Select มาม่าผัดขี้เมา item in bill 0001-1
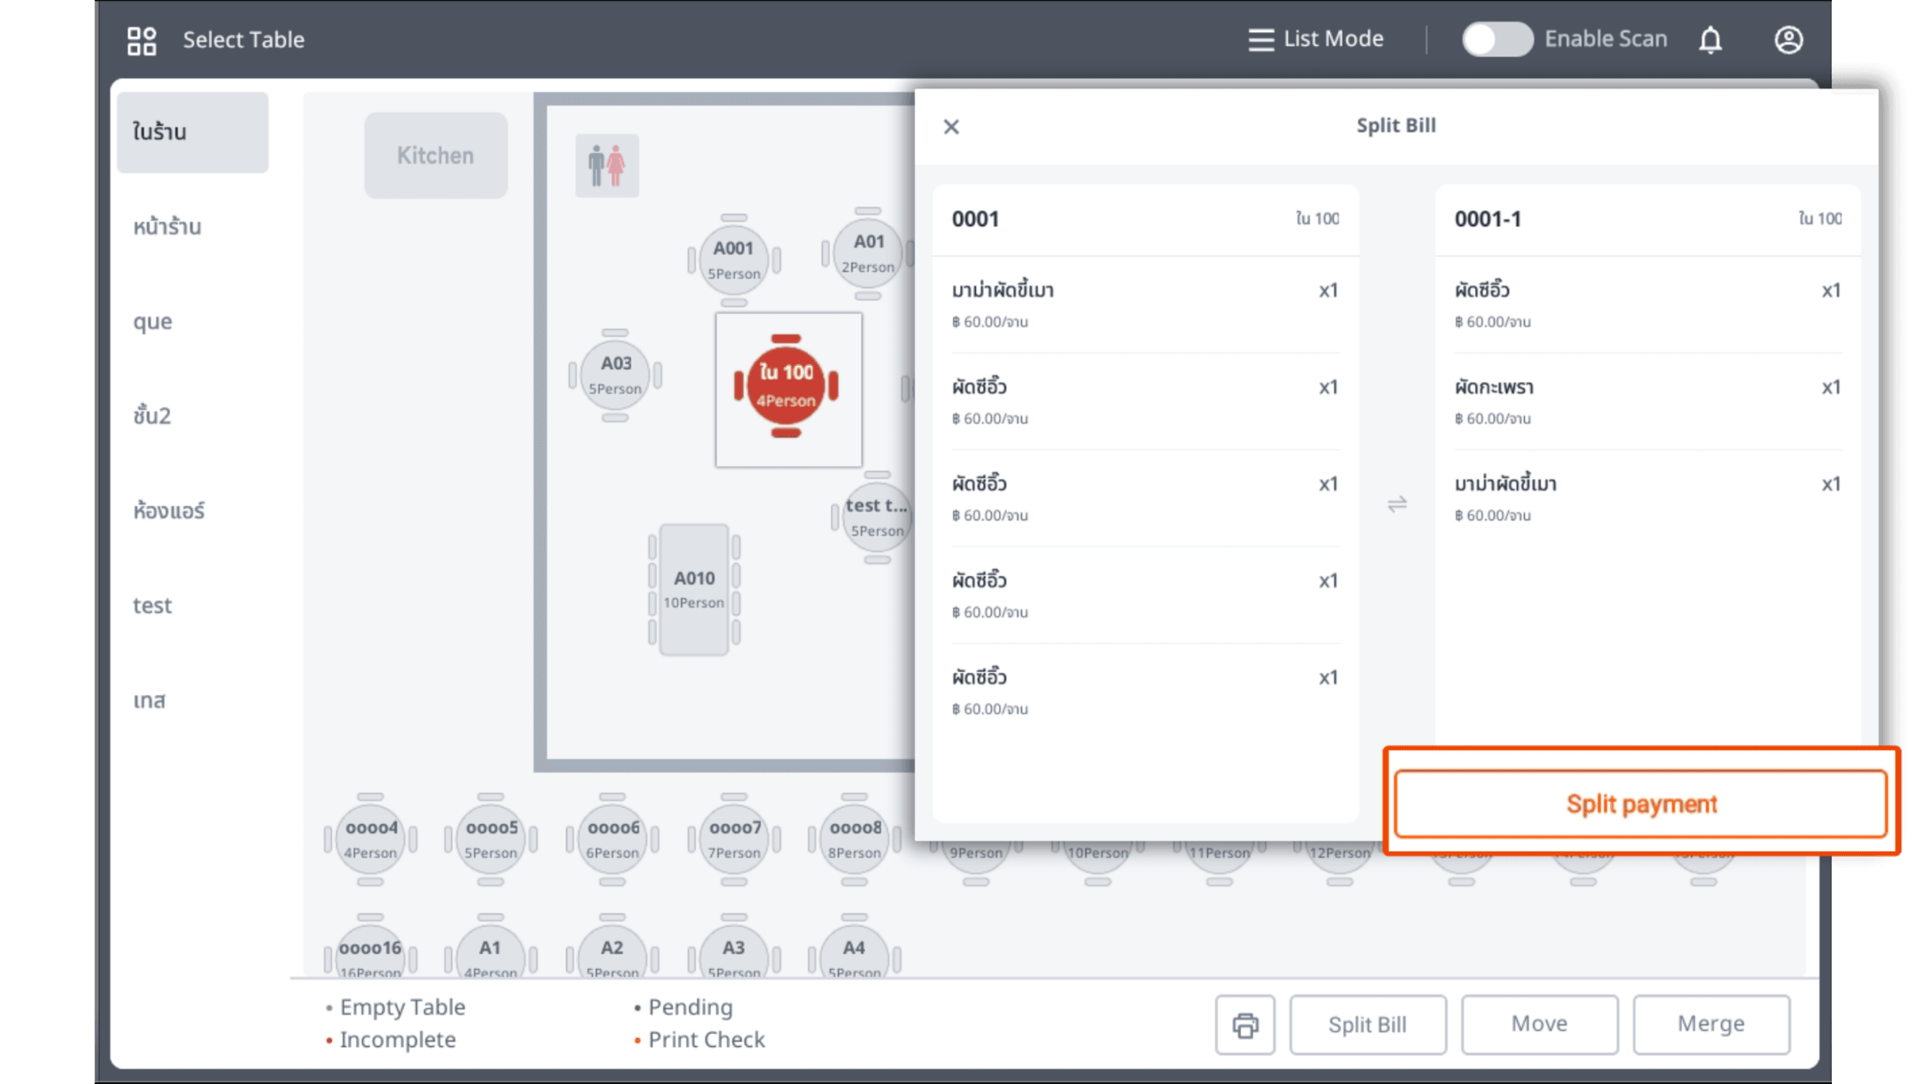 click(1648, 498)
